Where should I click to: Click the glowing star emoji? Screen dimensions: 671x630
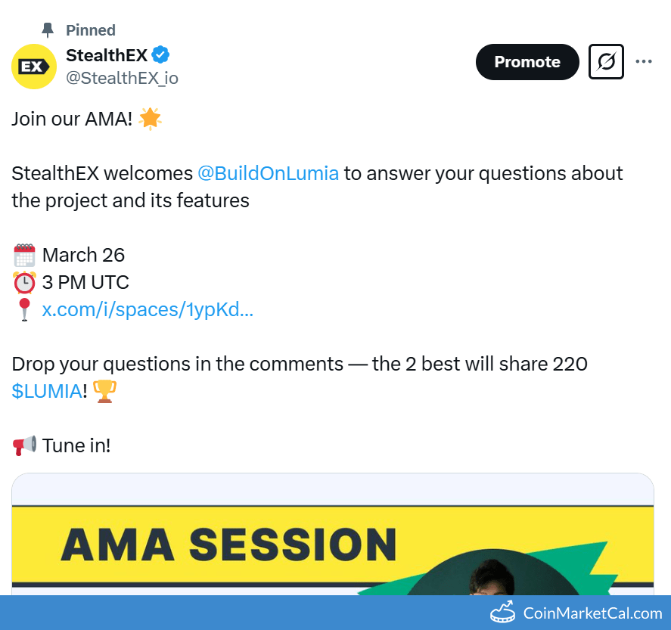(150, 119)
